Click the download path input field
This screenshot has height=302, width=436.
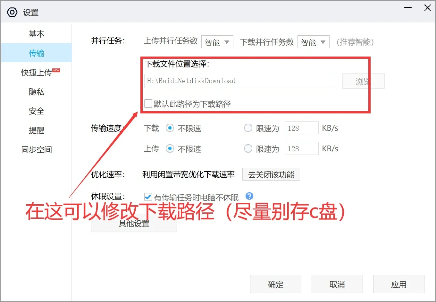(239, 81)
